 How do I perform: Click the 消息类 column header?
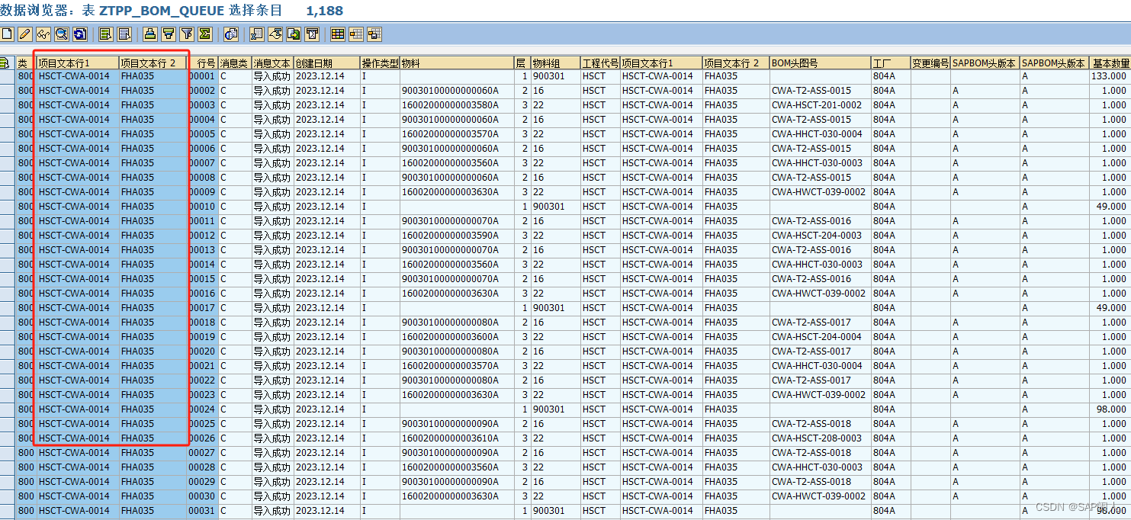click(235, 63)
